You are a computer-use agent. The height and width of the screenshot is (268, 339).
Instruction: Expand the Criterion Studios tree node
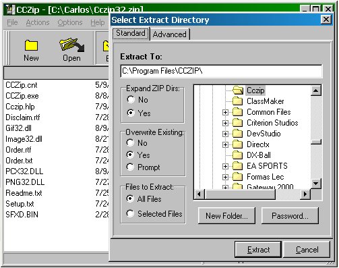tap(225, 123)
